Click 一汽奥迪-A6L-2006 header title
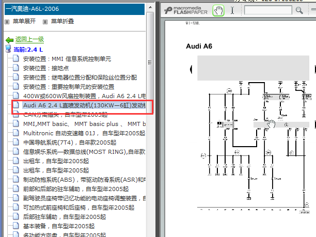 (32, 9)
